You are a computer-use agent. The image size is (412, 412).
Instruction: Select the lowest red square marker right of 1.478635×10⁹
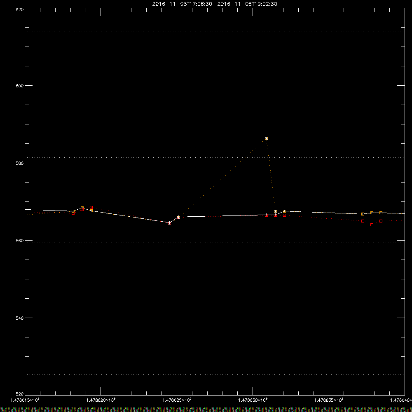[372, 225]
